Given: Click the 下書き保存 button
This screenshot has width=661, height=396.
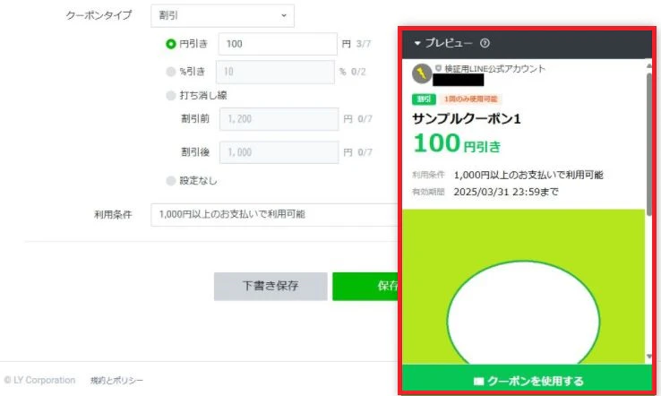Looking at the screenshot, I should 270,286.
